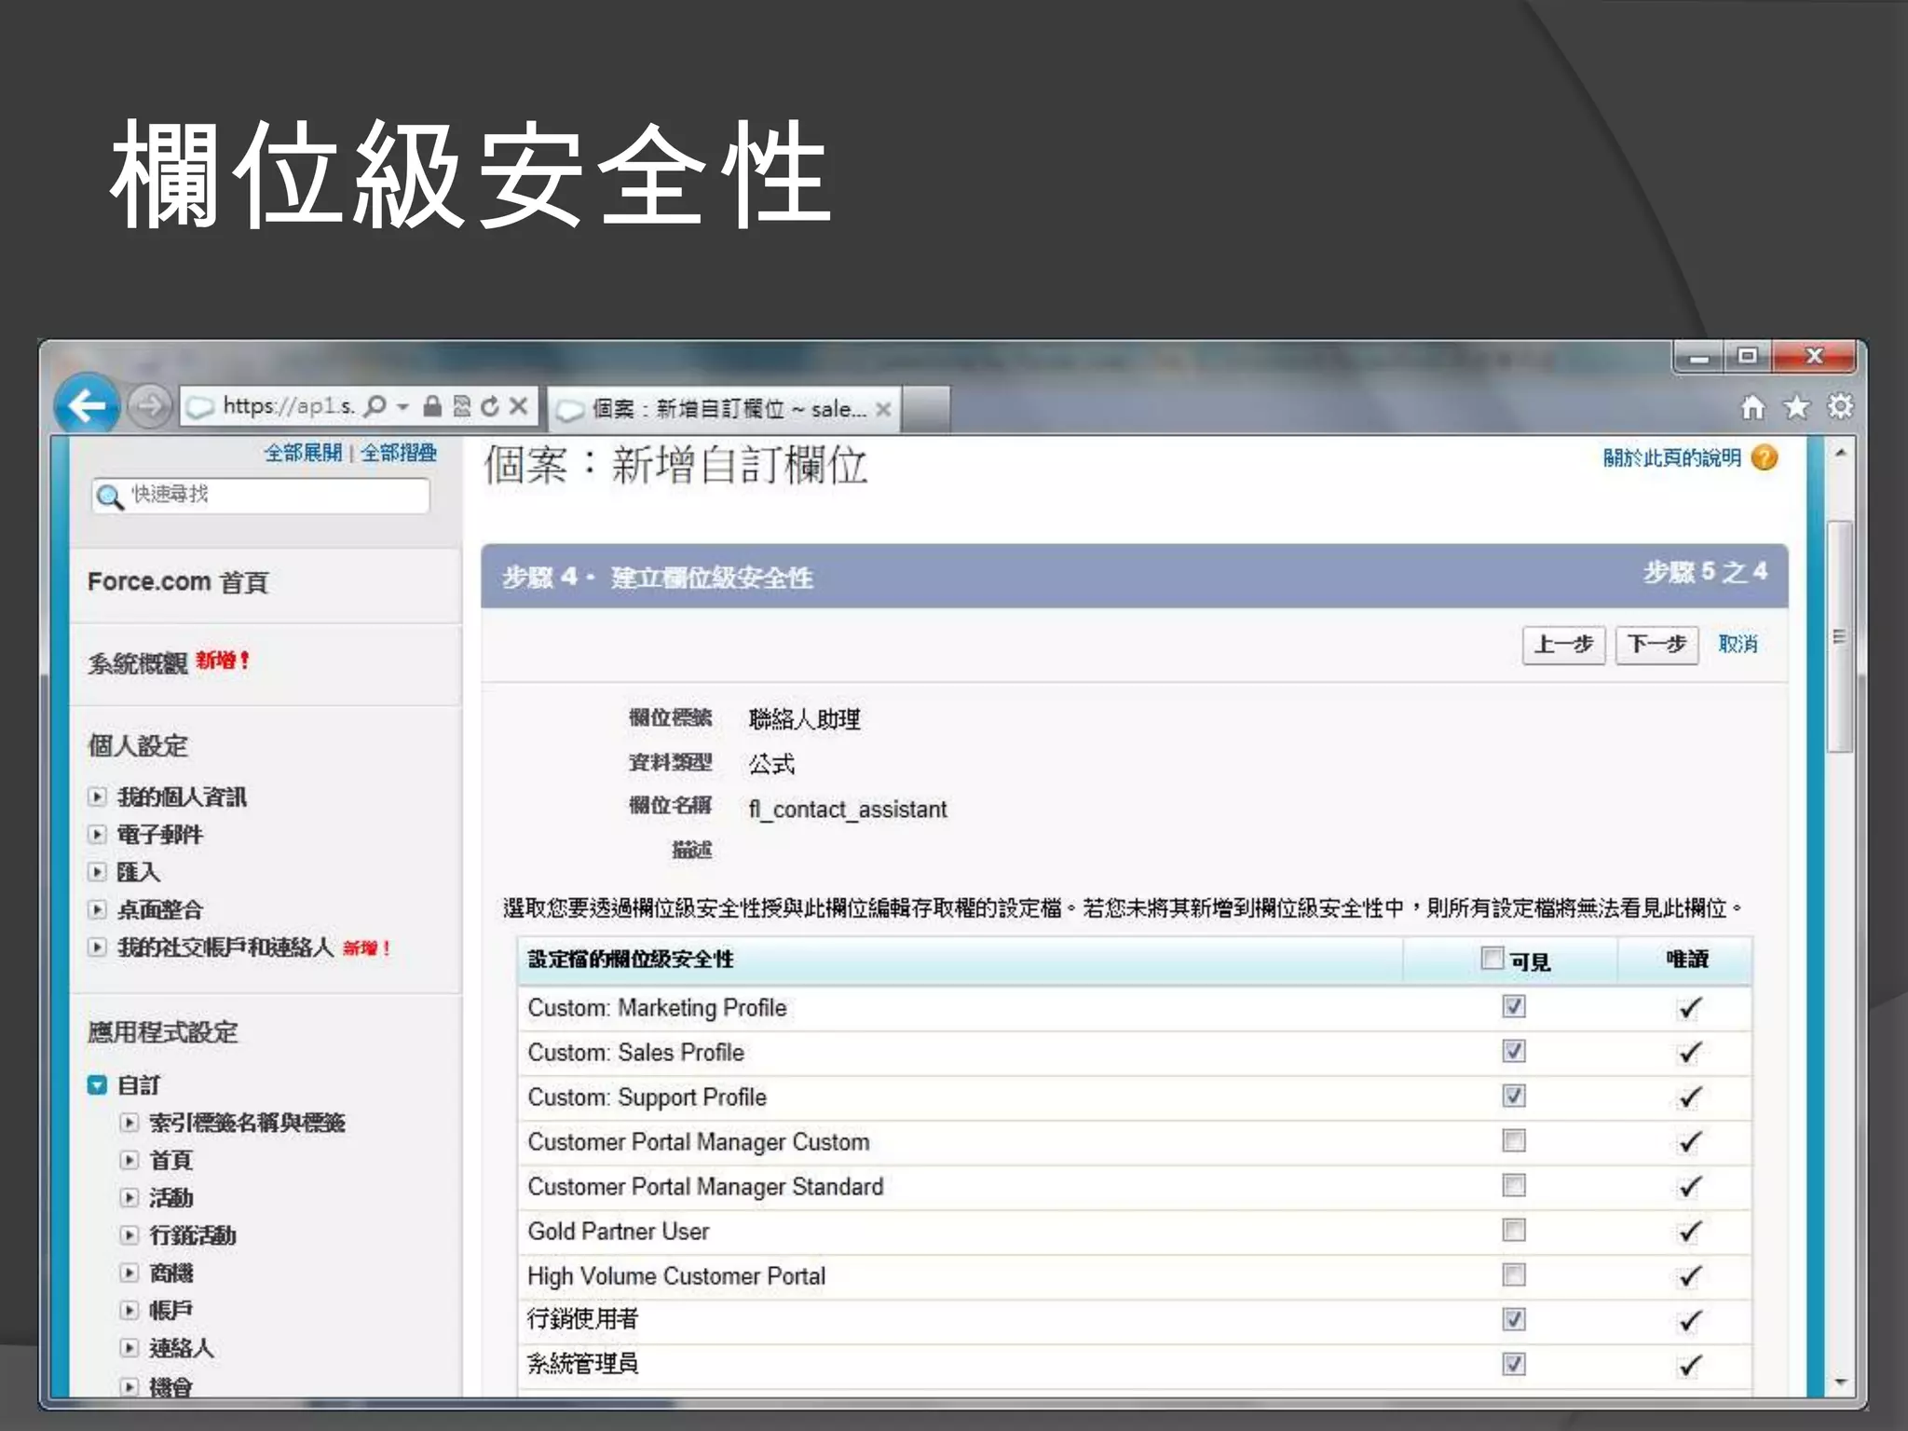The height and width of the screenshot is (1431, 1908).
Task: Click the browser back arrow button
Action: (87, 406)
